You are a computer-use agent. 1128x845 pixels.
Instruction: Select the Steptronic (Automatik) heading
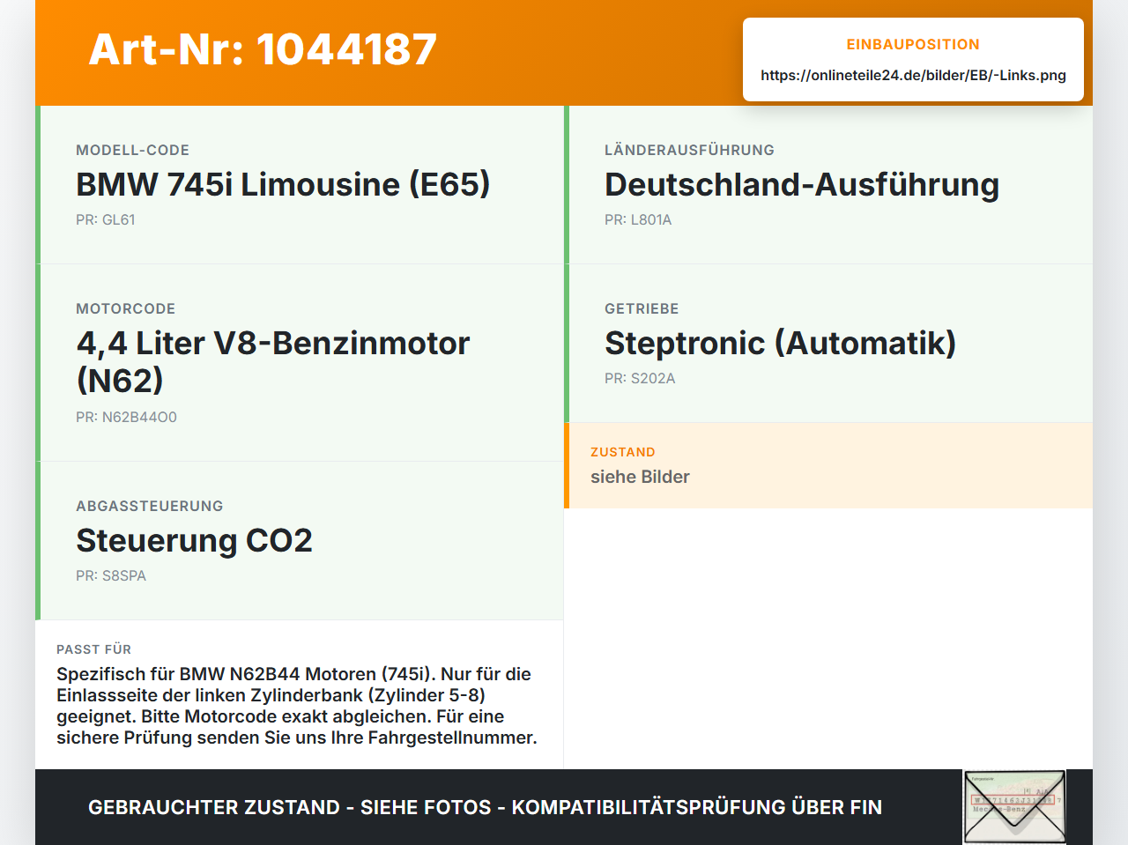[780, 343]
